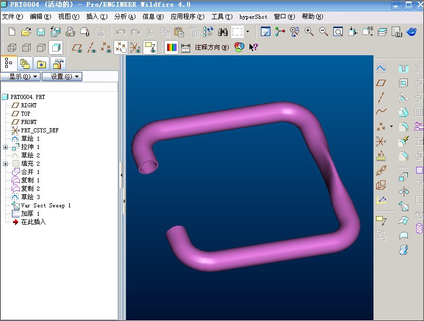The image size is (424, 321).
Task: Refit model to screen icon
Action: [338, 32]
